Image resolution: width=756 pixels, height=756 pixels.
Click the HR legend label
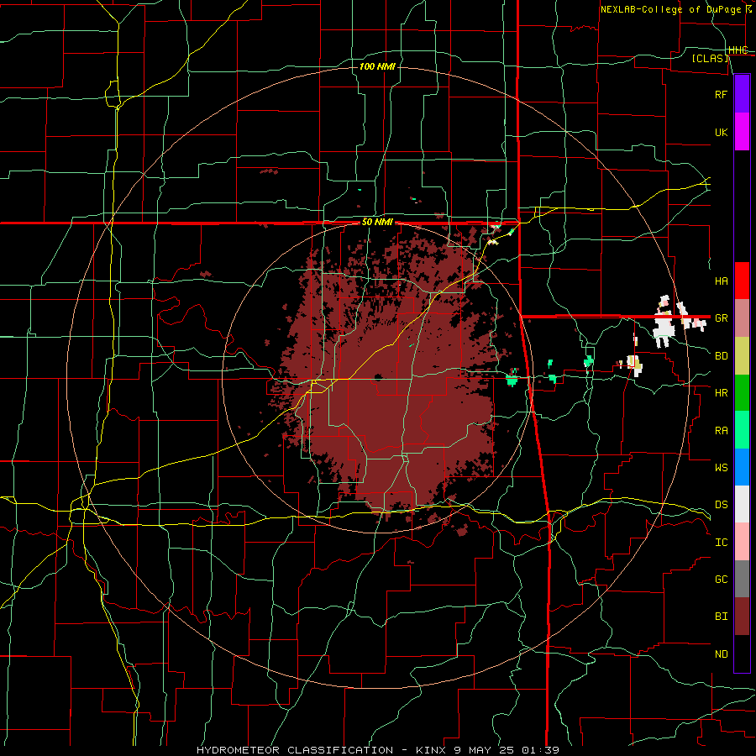[x=722, y=393]
